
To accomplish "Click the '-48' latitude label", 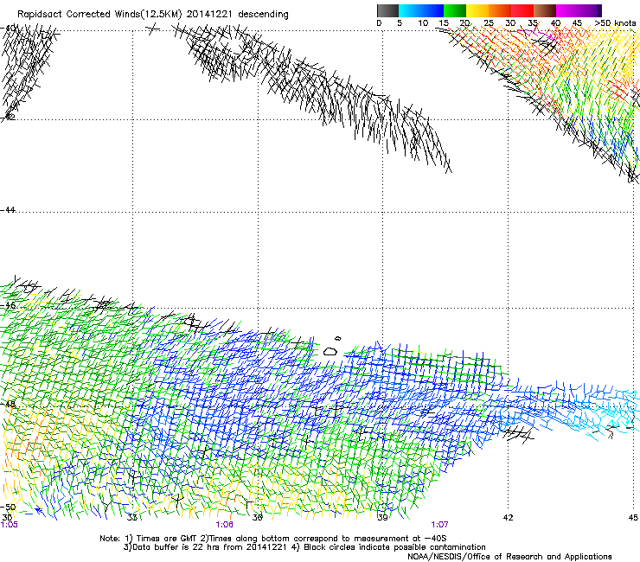I will 8,404.
